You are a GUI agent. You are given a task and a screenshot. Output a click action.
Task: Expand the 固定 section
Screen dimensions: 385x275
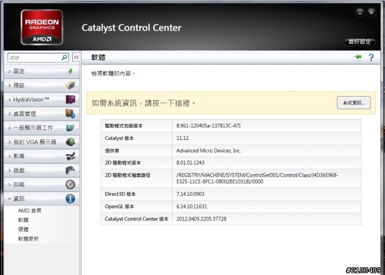(x=42, y=71)
